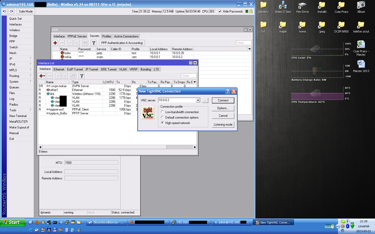Launch Firefox from the quick launch bar
Image resolution: width=375 pixels, height=234 pixels.
pos(37,222)
